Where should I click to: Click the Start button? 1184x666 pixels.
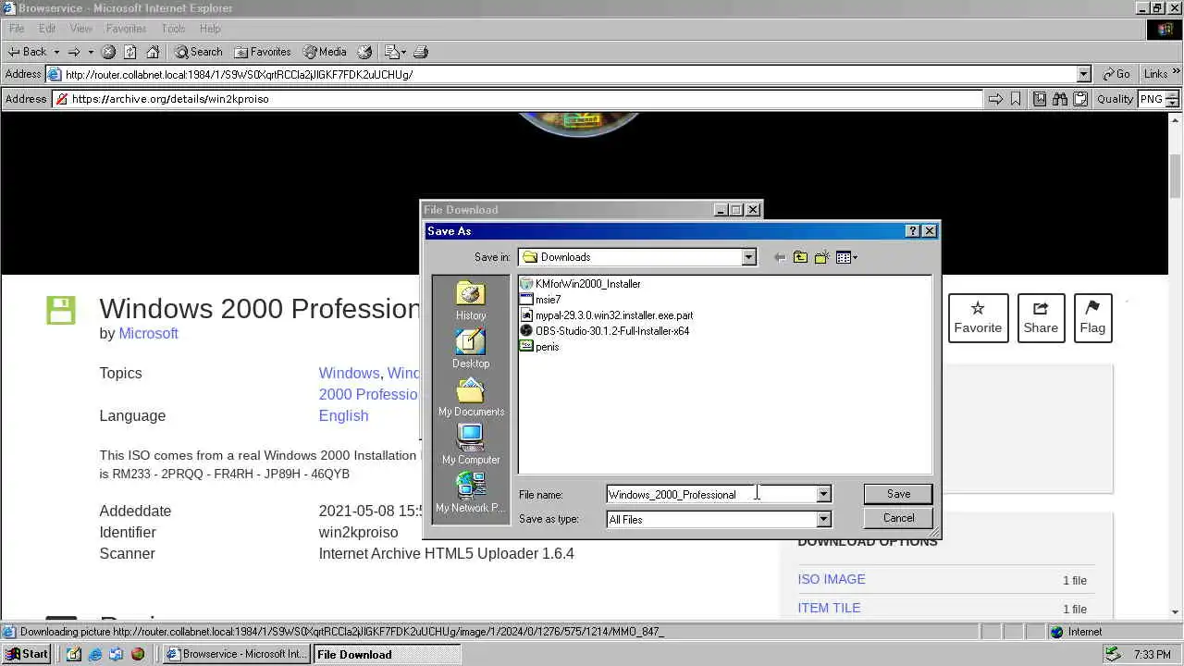click(x=26, y=654)
